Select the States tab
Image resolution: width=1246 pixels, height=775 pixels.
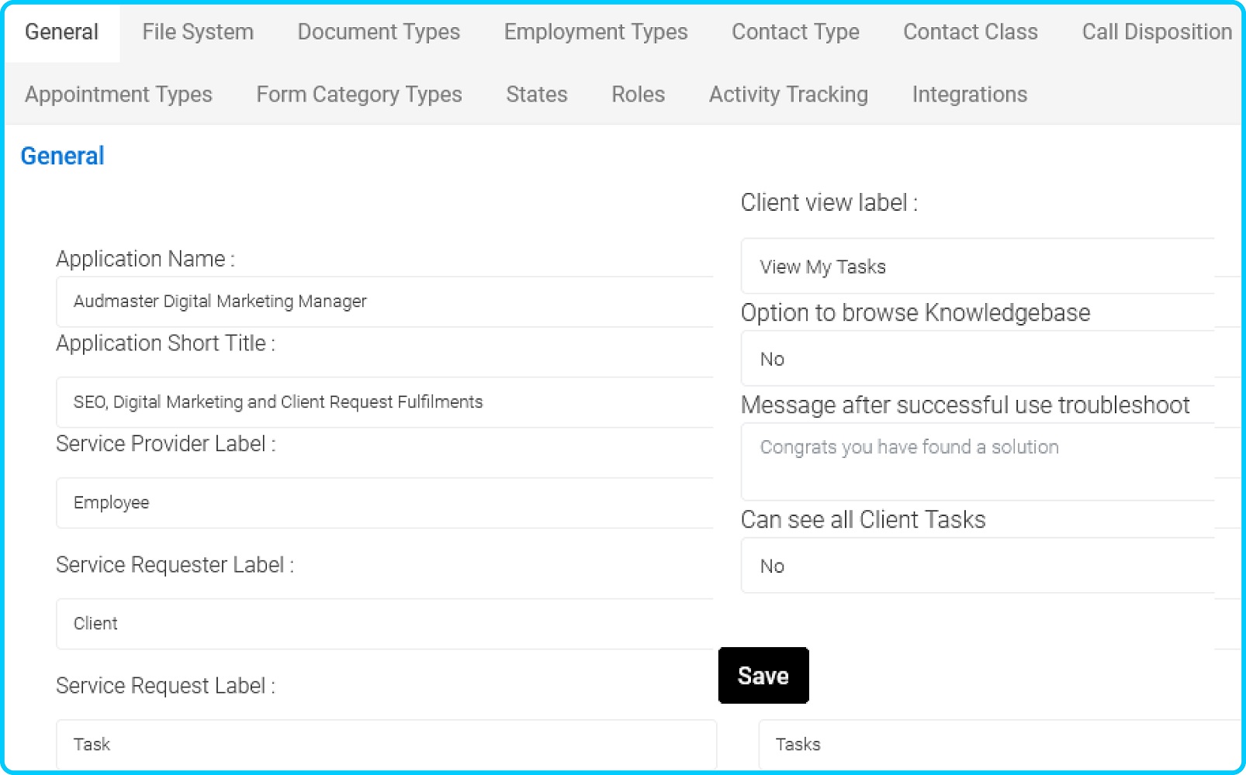536,94
